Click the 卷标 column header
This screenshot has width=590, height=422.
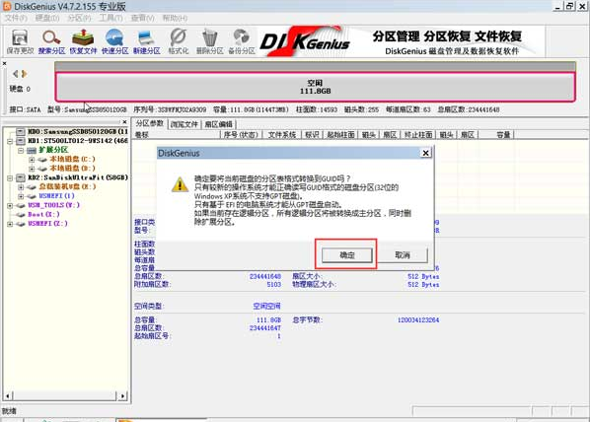pos(176,135)
